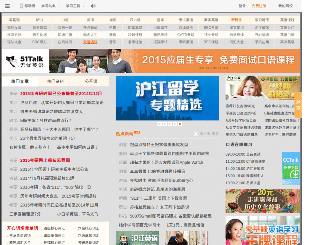Open 今秋时尚 宜家毛毯穿出Burberry范 news

(161, 181)
